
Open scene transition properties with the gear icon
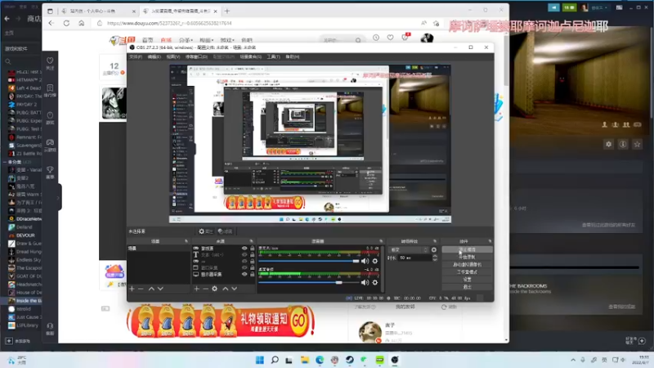pyautogui.click(x=434, y=250)
